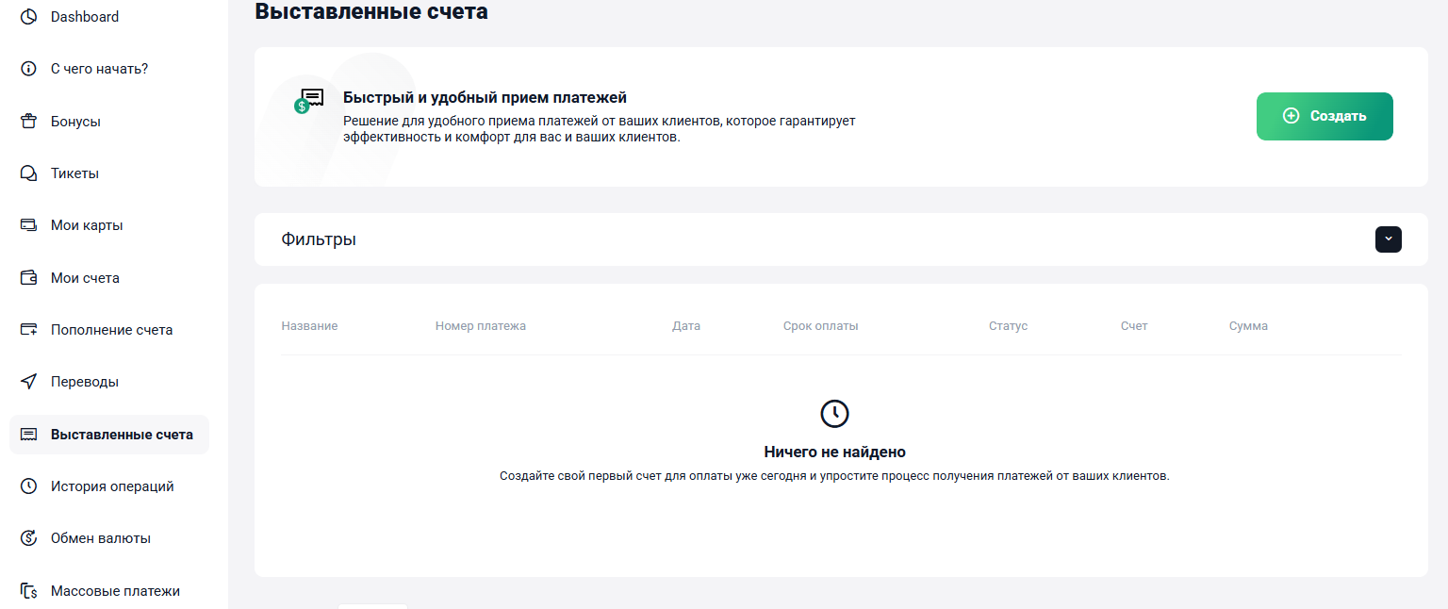Click the plus icon inside Создать
Screen dimensions: 1448x609
pos(1292,116)
